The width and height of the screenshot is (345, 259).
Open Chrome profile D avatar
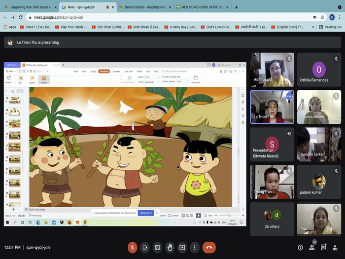click(x=332, y=17)
